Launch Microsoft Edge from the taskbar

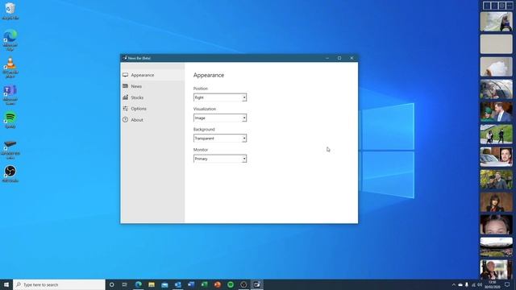138,284
